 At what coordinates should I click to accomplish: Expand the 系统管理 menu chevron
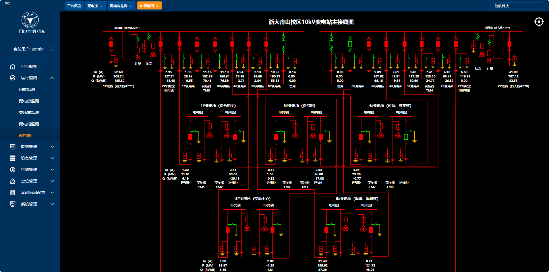point(52,204)
